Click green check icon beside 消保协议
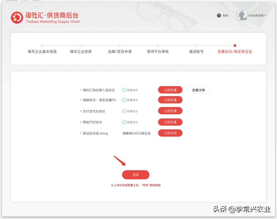 124,100
